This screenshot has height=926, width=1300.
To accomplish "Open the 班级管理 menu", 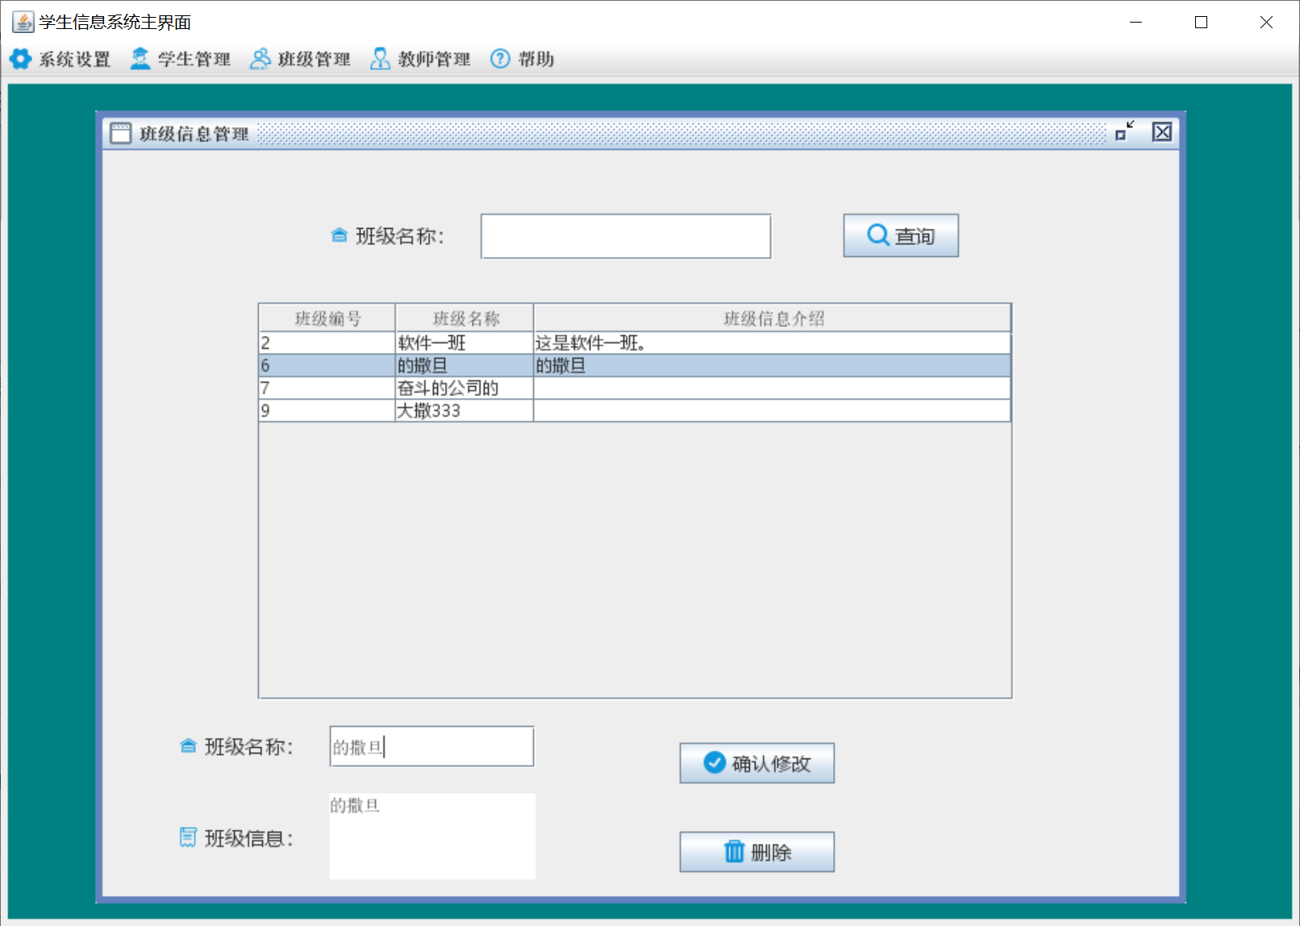I will coord(300,59).
